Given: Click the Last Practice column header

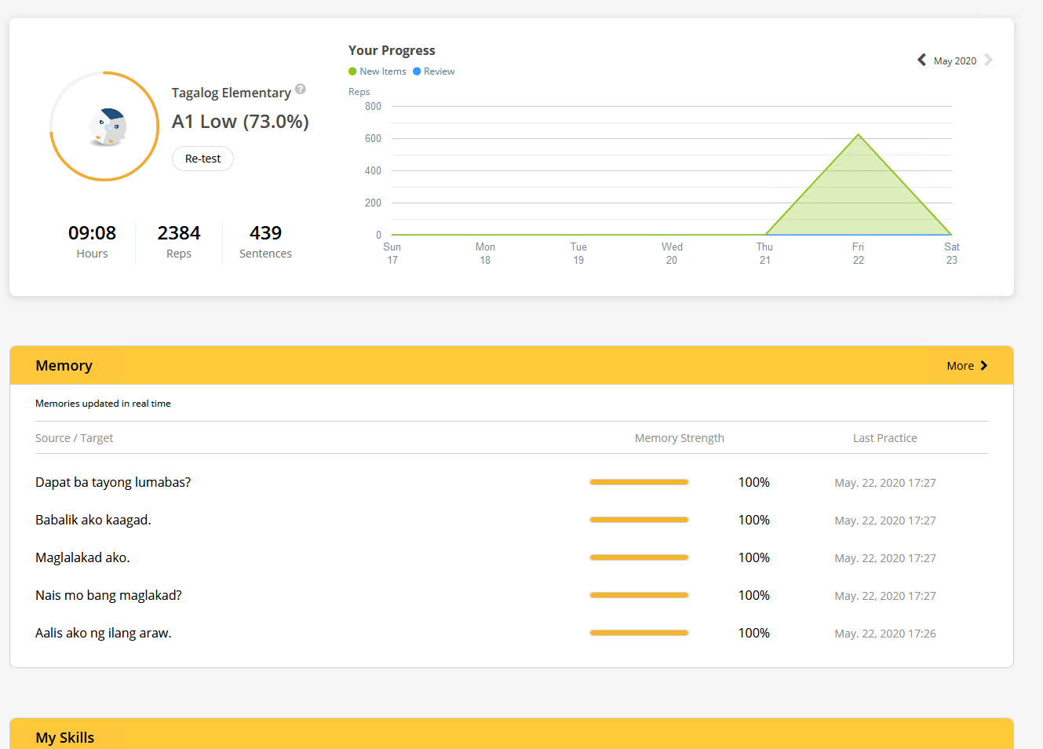Looking at the screenshot, I should tap(885, 438).
